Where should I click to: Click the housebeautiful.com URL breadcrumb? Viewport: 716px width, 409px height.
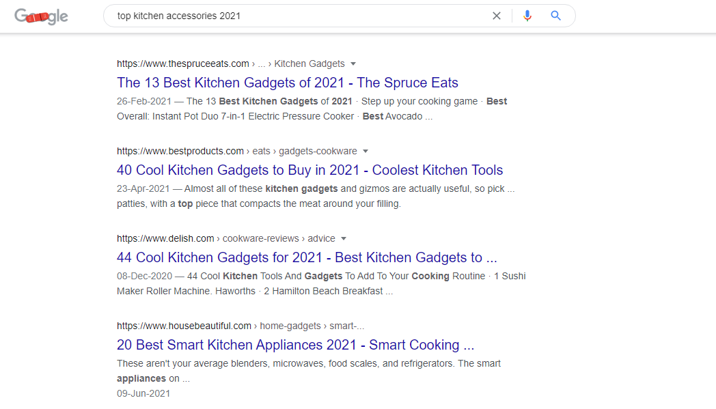240,326
